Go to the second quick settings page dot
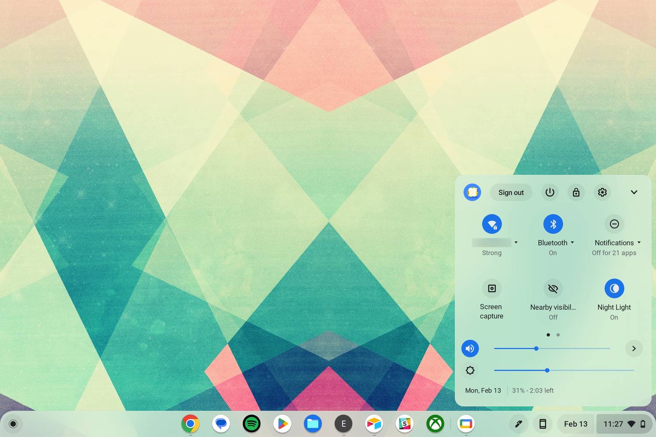Image resolution: width=656 pixels, height=437 pixels. (558, 335)
